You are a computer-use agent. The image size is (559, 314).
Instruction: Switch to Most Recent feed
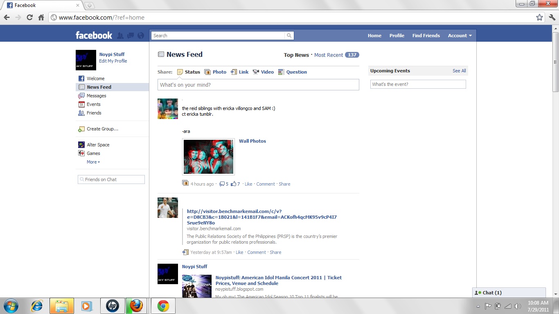pos(329,55)
